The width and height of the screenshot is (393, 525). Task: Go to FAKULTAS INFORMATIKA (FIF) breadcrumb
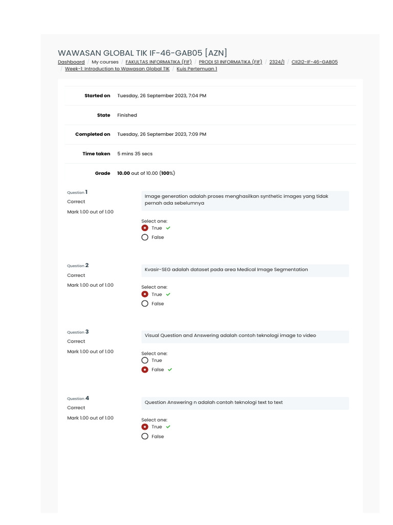click(x=159, y=62)
